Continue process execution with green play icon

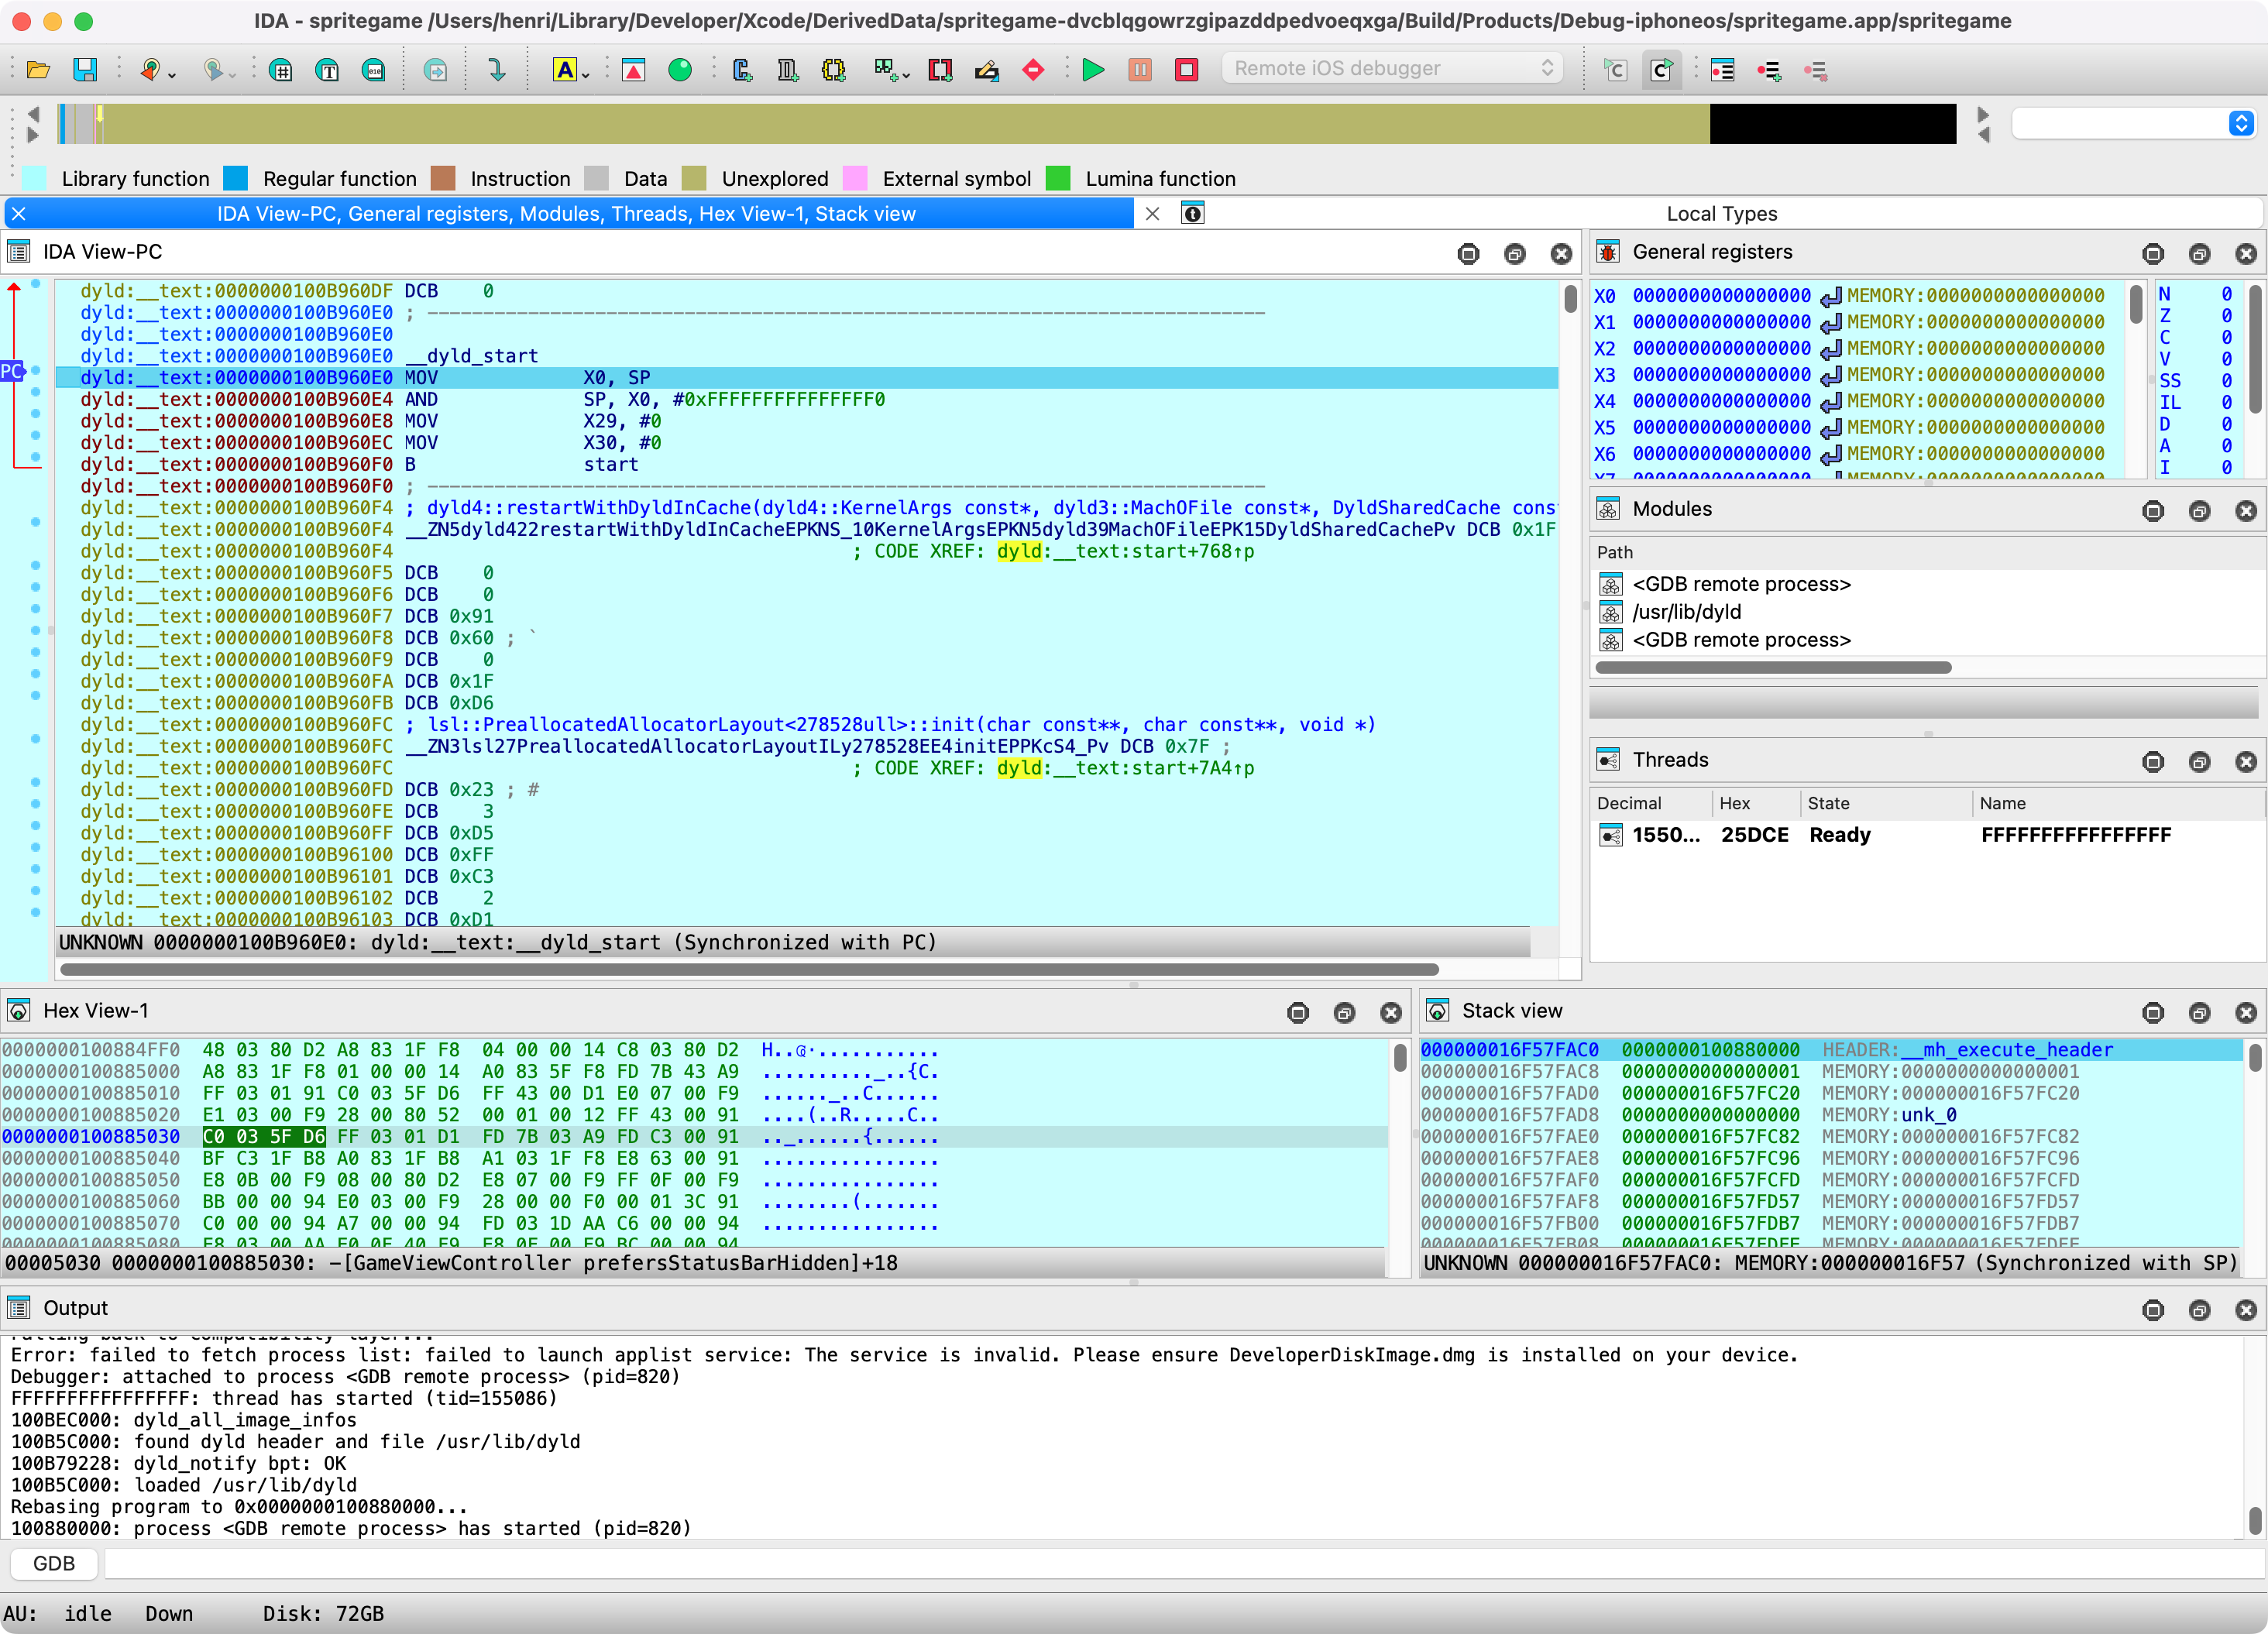click(x=1093, y=70)
